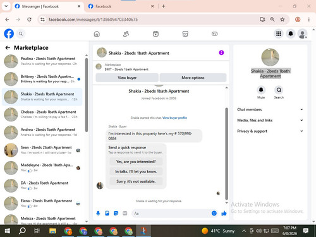Attach a file using the photo icon
This screenshot has height=237, width=316.
point(107,214)
